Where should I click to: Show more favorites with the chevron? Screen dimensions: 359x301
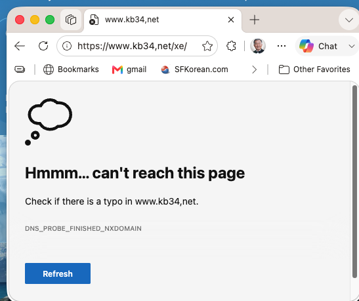[x=254, y=70]
